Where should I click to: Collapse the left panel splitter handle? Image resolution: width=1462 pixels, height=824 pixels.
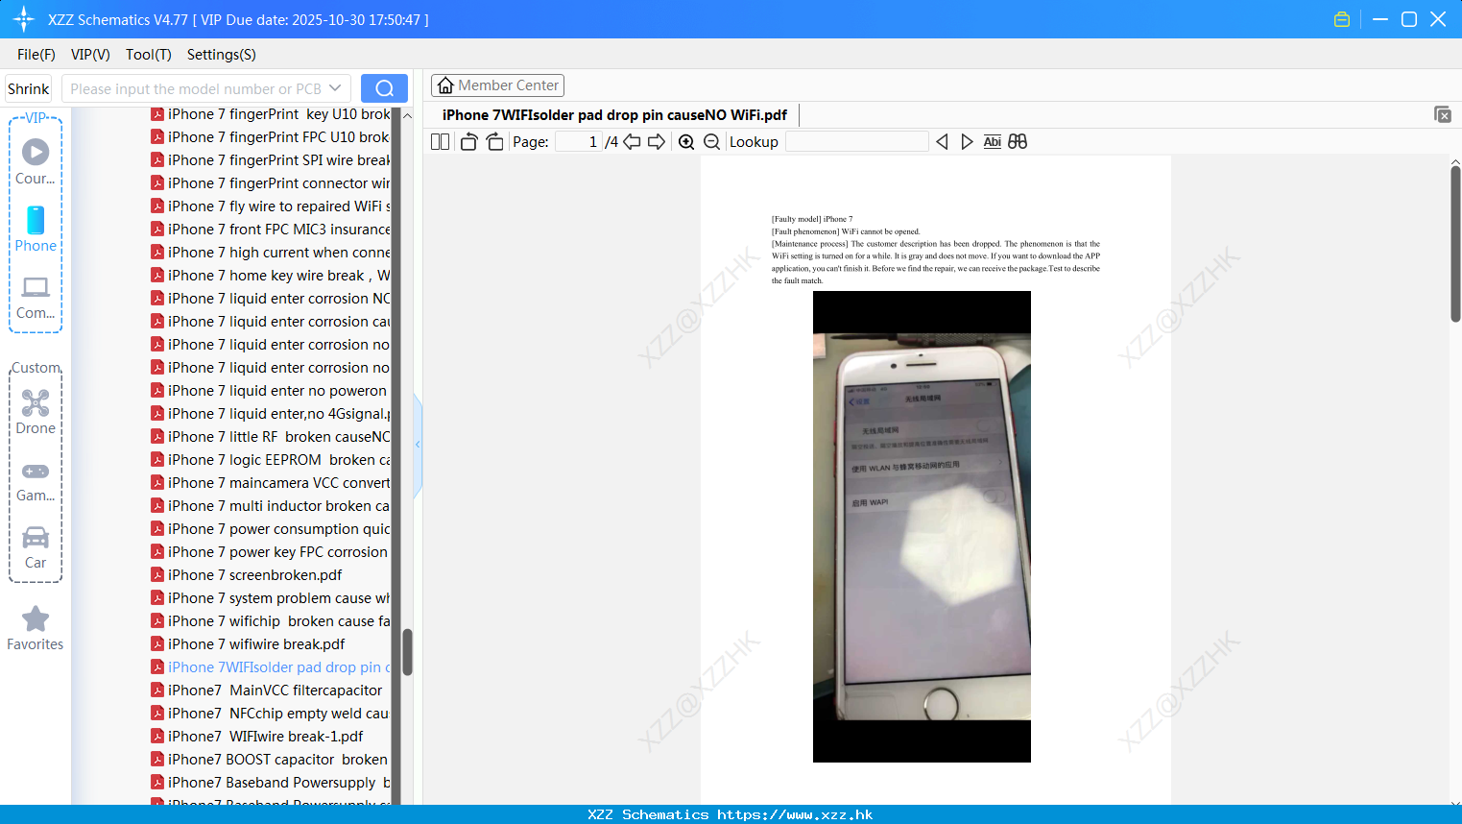point(418,445)
